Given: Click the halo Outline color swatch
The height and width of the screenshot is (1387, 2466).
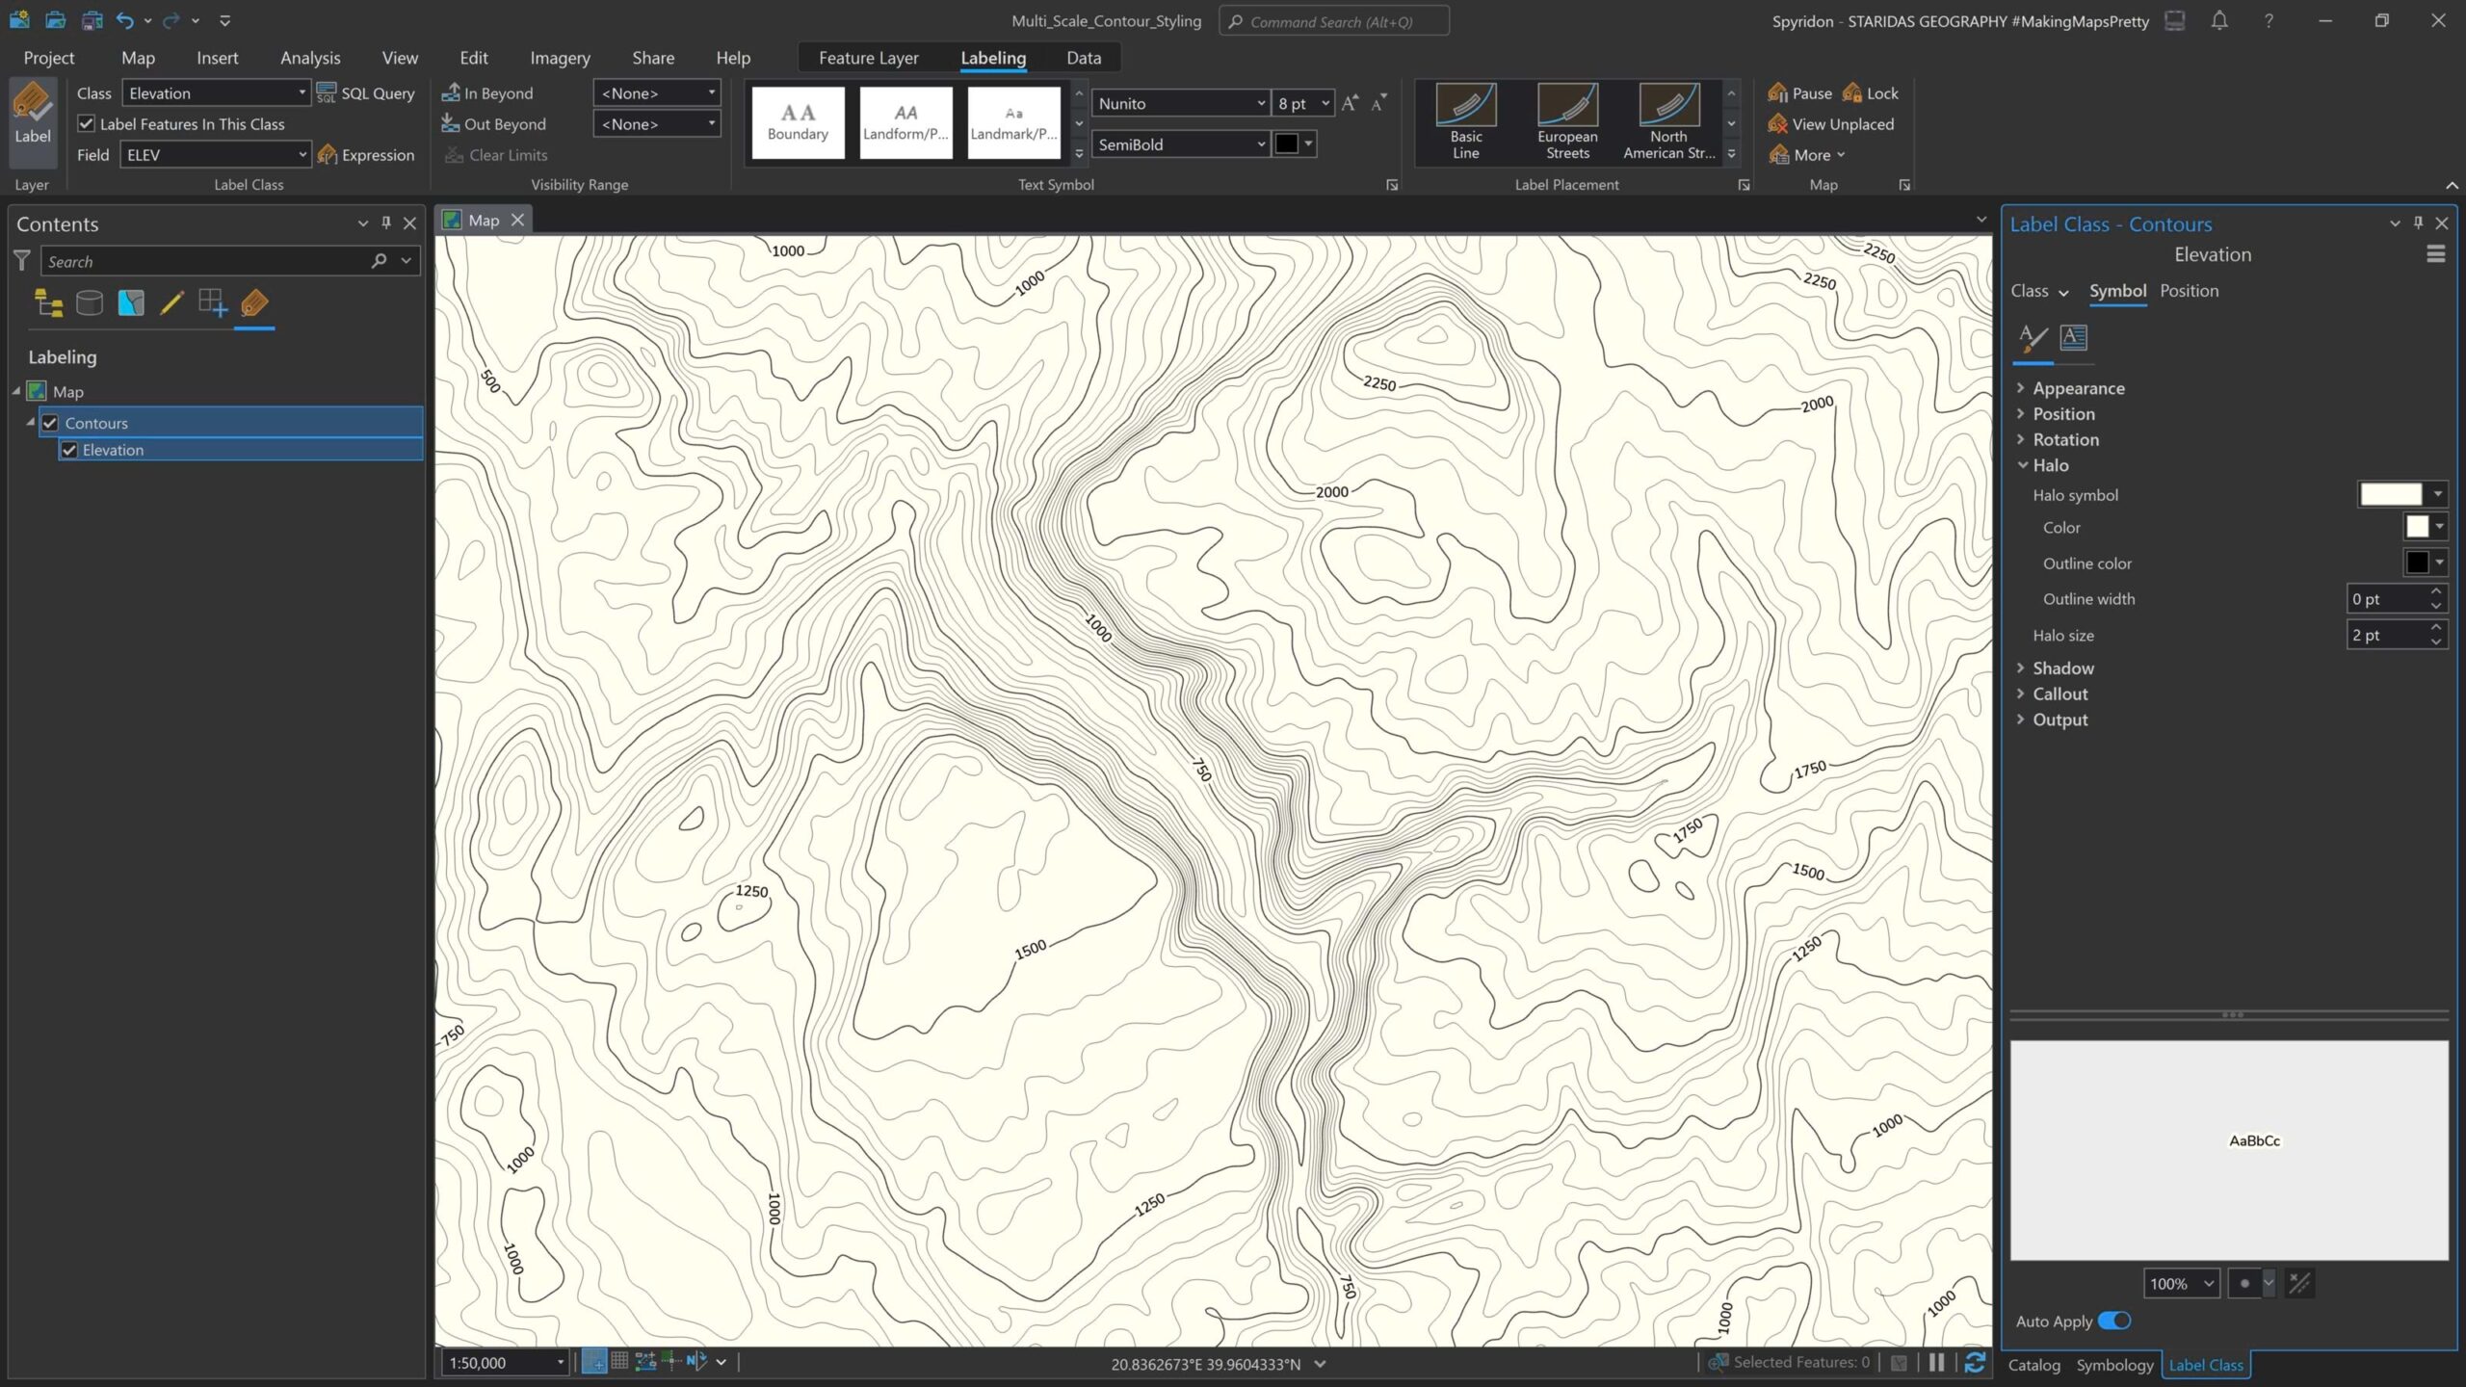Looking at the screenshot, I should pyautogui.click(x=2417, y=563).
